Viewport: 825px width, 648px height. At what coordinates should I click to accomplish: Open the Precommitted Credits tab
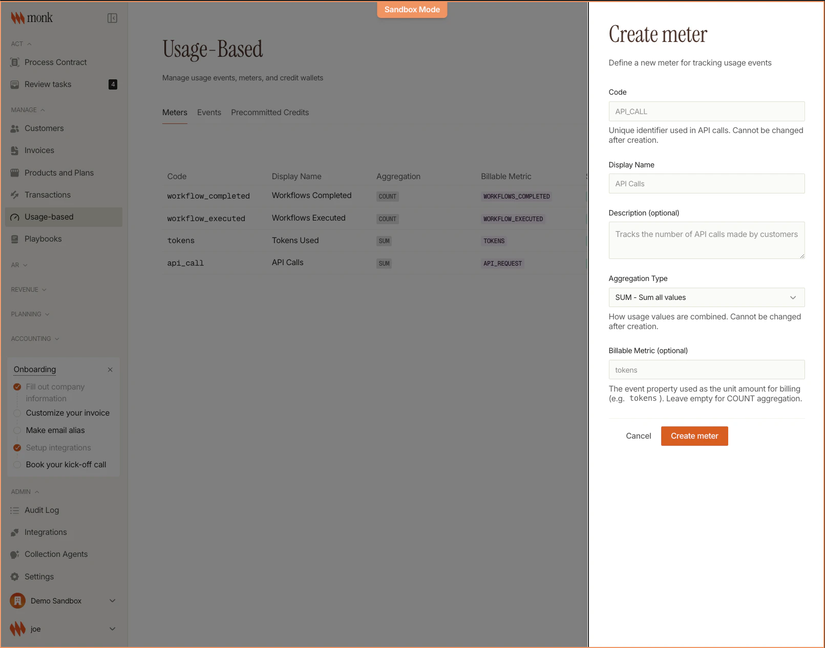point(270,112)
